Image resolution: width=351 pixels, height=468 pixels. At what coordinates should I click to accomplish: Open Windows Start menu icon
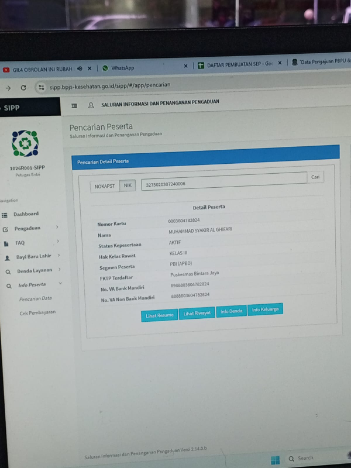(275, 460)
